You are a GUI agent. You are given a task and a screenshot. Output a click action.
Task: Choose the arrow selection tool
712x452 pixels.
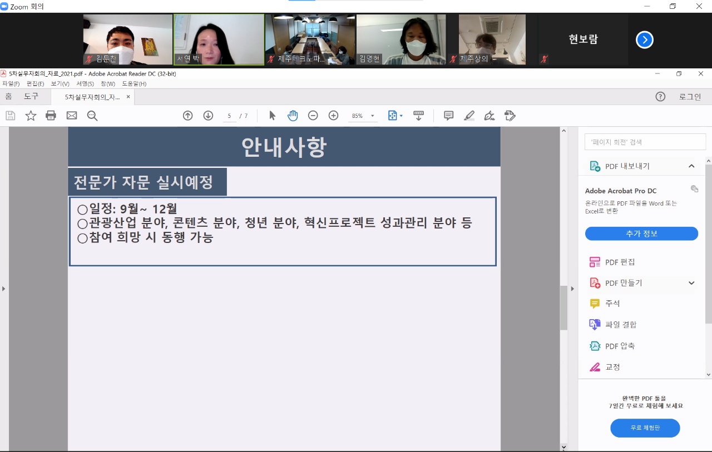click(x=272, y=116)
